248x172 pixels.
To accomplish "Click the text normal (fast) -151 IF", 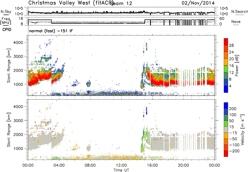I will 51,31.
